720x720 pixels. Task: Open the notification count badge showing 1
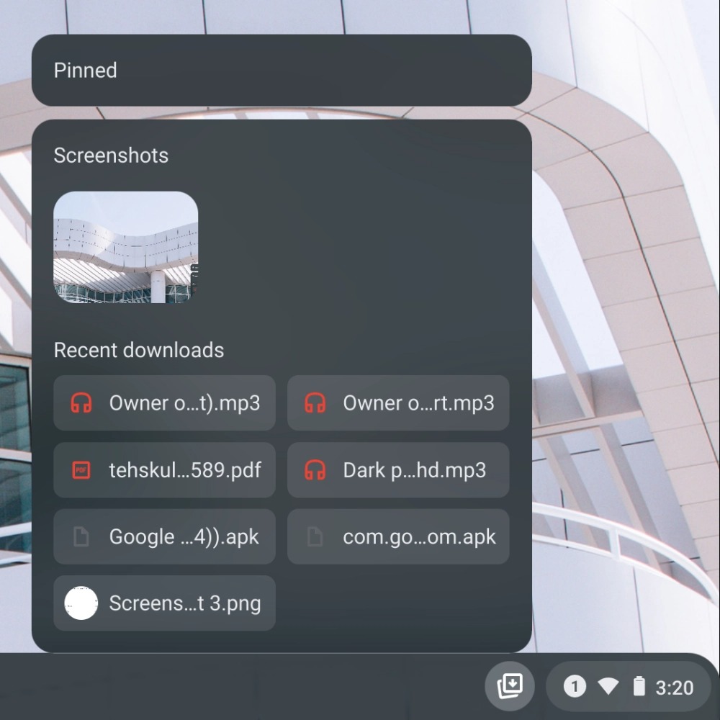(x=574, y=687)
